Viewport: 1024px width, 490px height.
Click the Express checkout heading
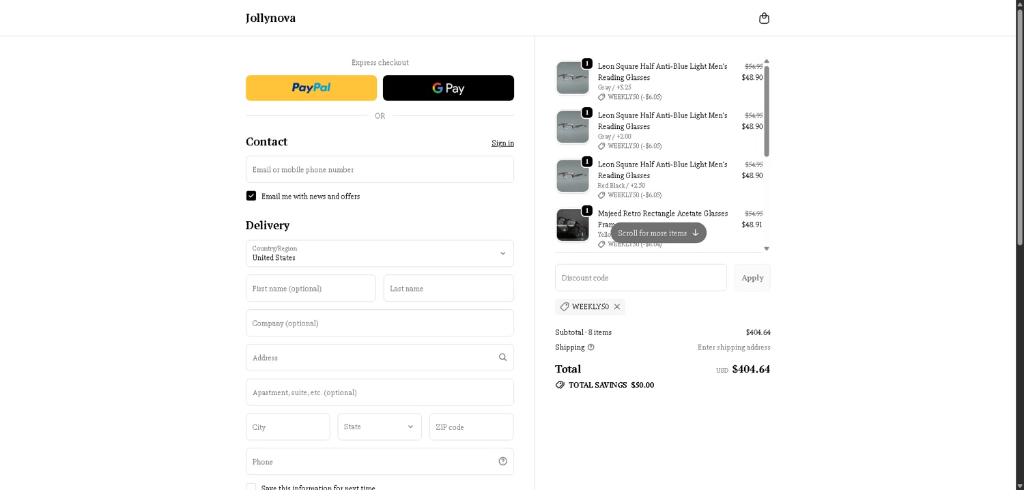pos(380,63)
